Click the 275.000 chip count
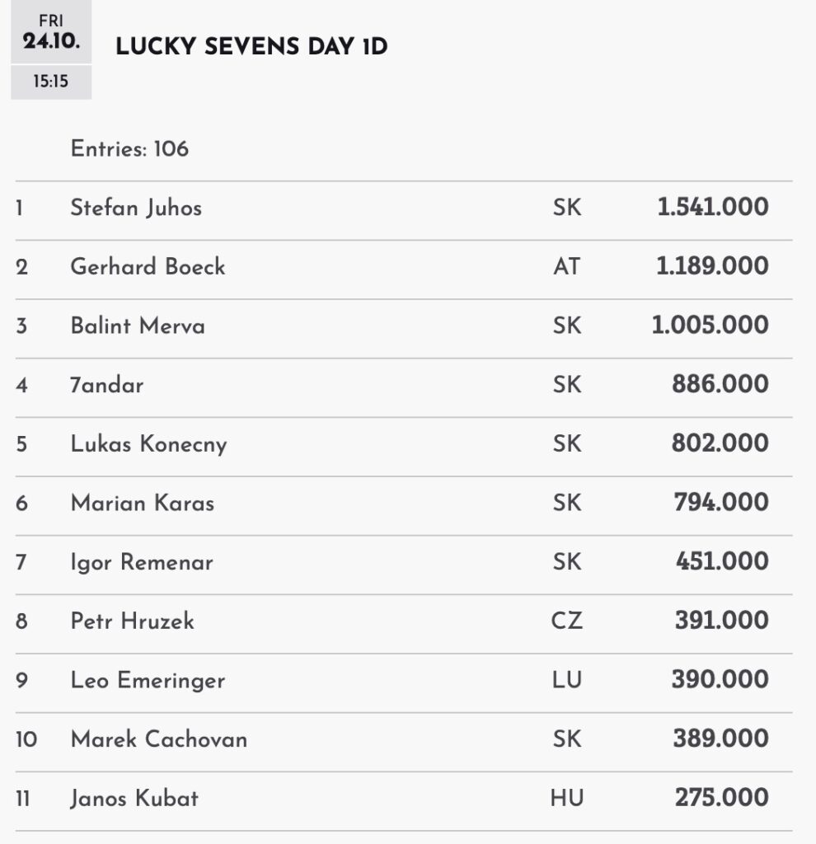 tap(721, 798)
